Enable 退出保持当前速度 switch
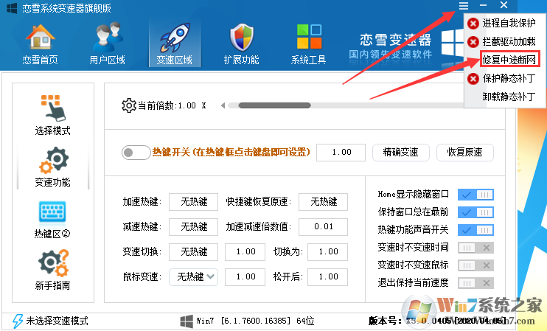 (x=475, y=283)
